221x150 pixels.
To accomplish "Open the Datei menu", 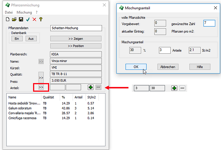I will click(9, 12).
